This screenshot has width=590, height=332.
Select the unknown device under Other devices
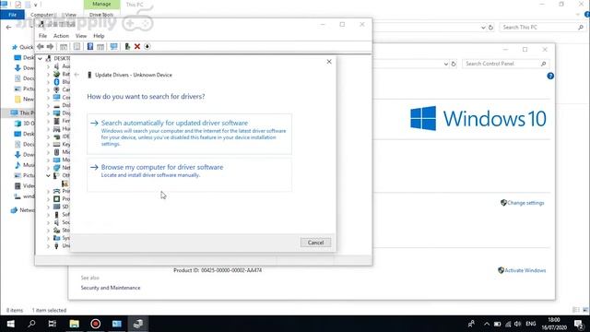pyautogui.click(x=65, y=184)
